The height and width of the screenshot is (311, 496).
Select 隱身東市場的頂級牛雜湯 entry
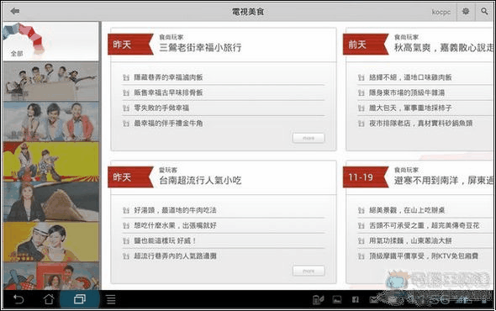click(407, 92)
